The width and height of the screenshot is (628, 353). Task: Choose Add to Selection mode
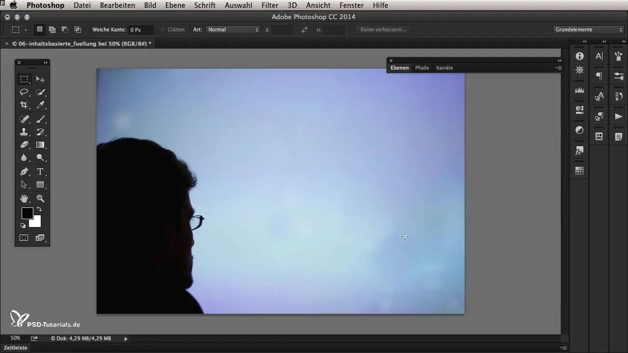click(x=52, y=29)
